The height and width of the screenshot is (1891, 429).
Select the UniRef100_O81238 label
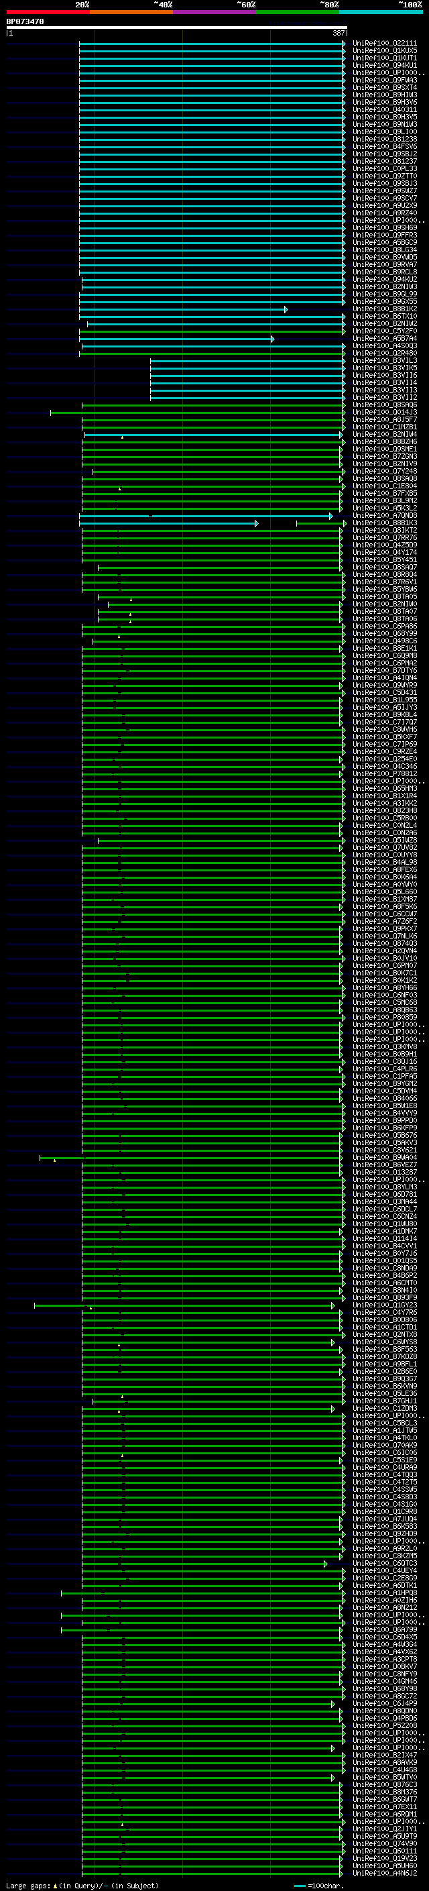(385, 140)
